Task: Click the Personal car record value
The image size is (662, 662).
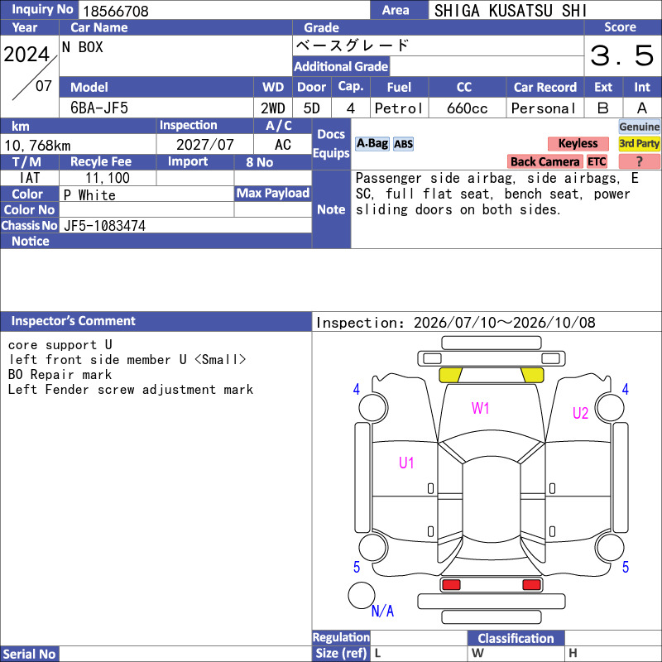Action: (x=544, y=108)
